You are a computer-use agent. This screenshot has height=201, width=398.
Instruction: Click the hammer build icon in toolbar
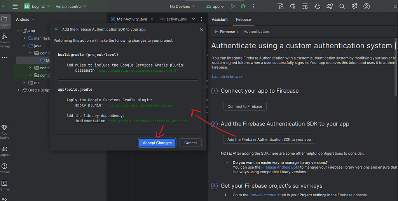click(281, 6)
